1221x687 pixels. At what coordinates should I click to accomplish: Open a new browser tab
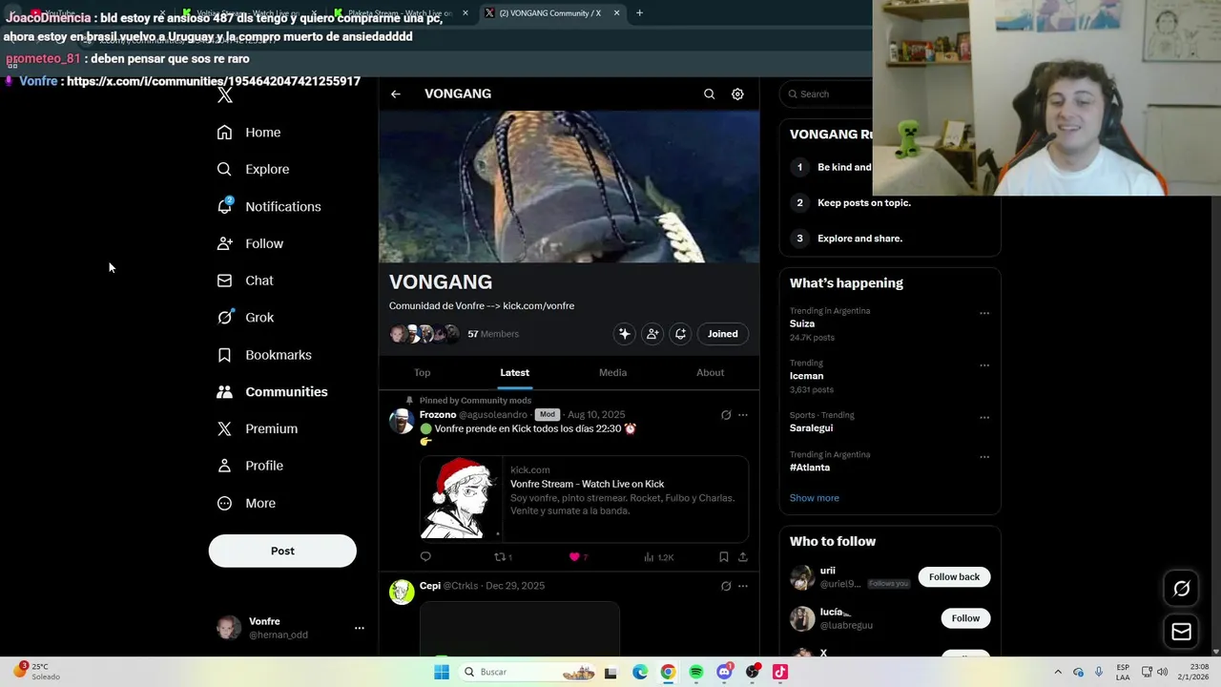[639, 13]
